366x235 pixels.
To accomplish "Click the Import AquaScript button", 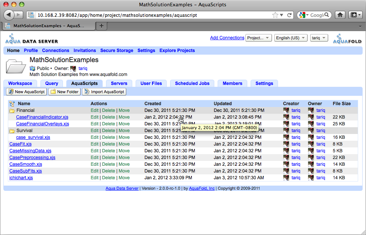I will (x=105, y=92).
